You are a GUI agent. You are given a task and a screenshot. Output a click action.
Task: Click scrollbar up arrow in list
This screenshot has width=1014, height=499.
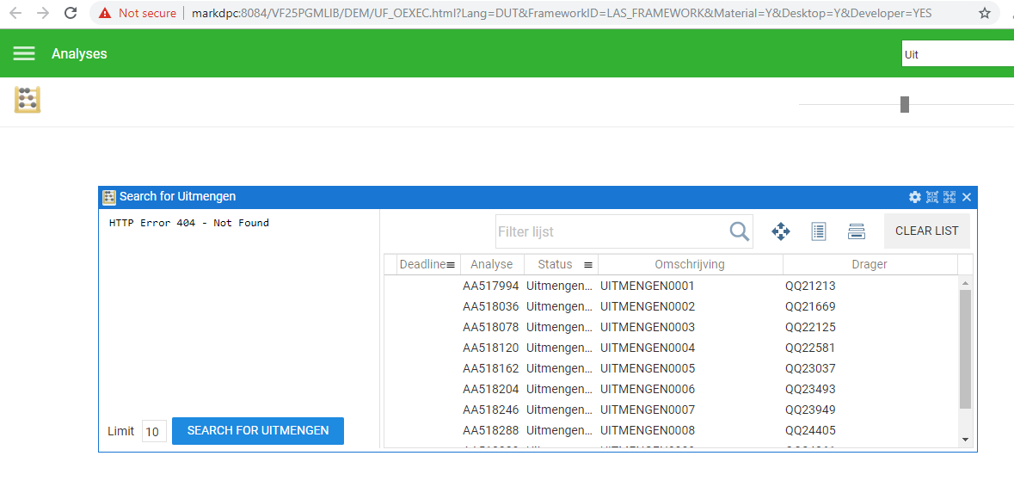click(x=966, y=283)
